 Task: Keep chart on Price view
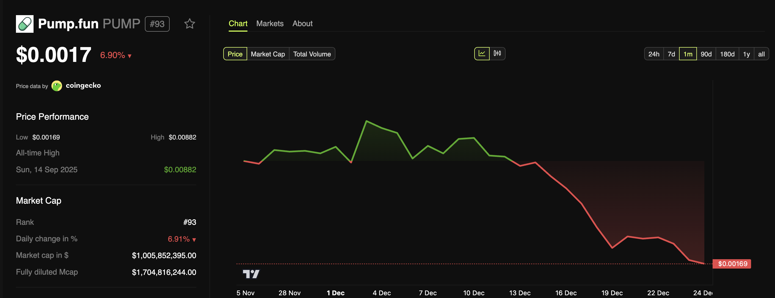tap(235, 54)
